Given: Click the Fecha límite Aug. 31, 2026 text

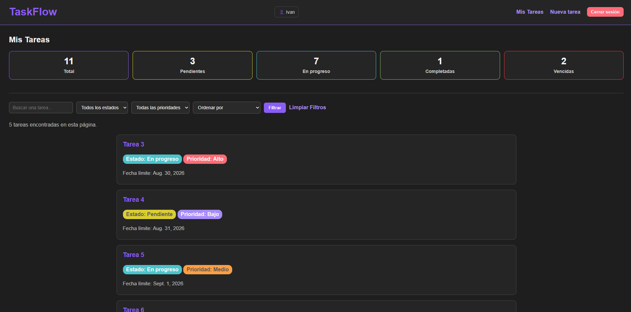Looking at the screenshot, I should pos(153,228).
